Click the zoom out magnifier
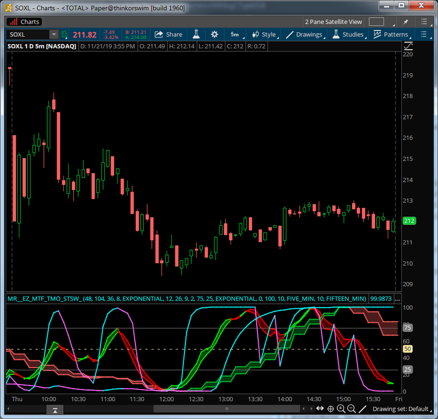This screenshot has height=419, width=438. click(x=352, y=409)
